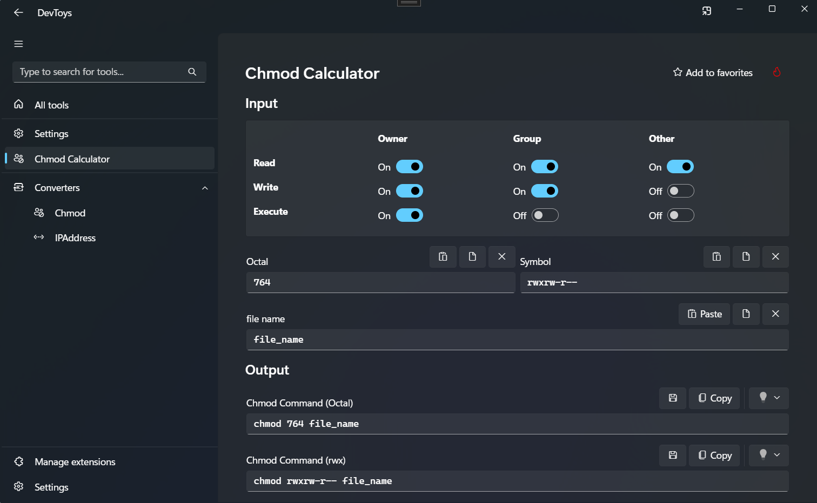Screen dimensions: 817x503
Task: Click the search magnifier icon
Action: [192, 72]
